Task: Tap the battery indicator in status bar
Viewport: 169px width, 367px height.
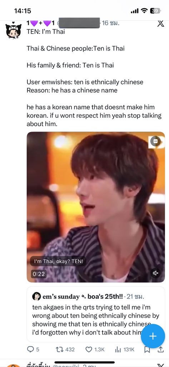Action: point(155,11)
